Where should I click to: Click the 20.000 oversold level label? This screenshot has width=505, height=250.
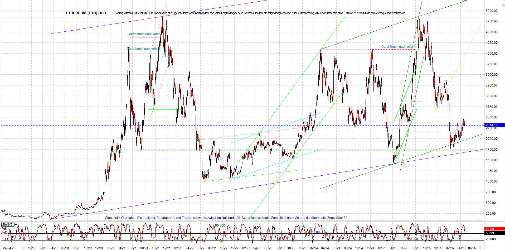pos(413,239)
